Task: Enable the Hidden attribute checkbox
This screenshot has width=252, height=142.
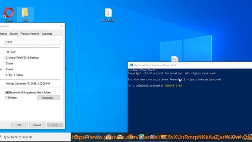Action: pos(7,97)
